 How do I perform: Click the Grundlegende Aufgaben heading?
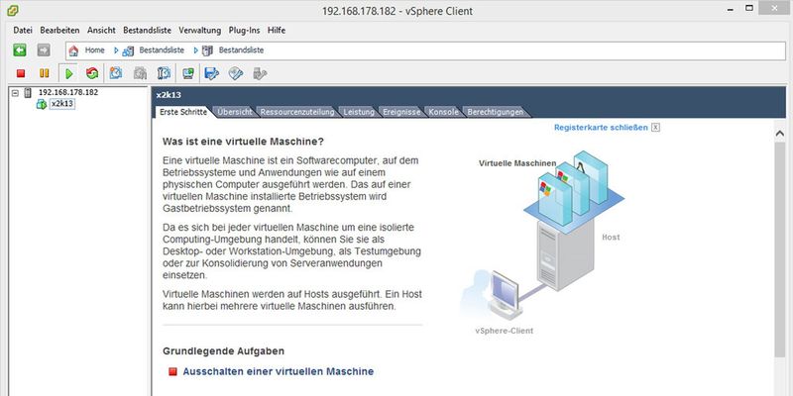click(224, 351)
